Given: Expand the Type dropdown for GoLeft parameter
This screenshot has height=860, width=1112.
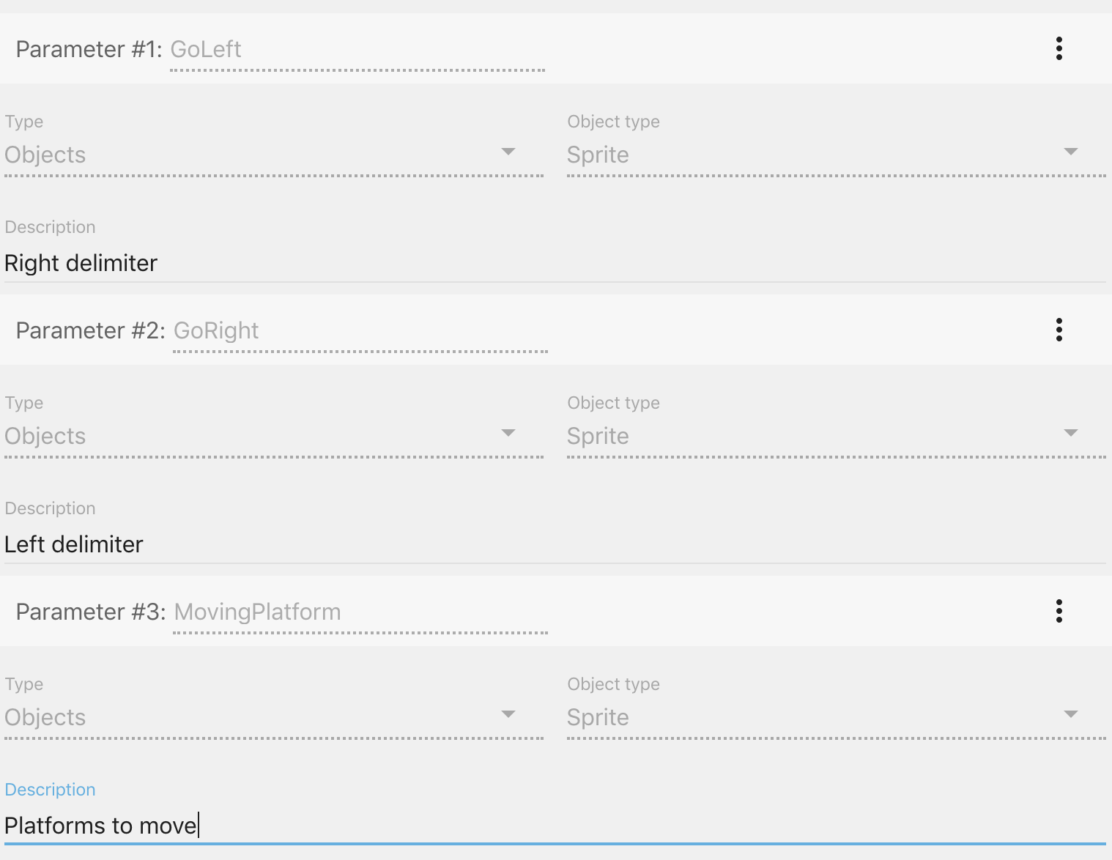Looking at the screenshot, I should pyautogui.click(x=273, y=155).
